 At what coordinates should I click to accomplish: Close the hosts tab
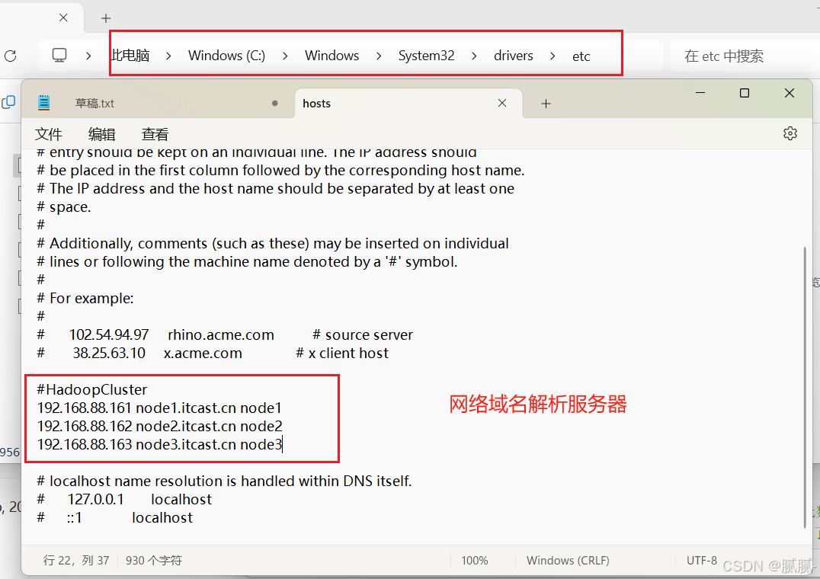(501, 102)
